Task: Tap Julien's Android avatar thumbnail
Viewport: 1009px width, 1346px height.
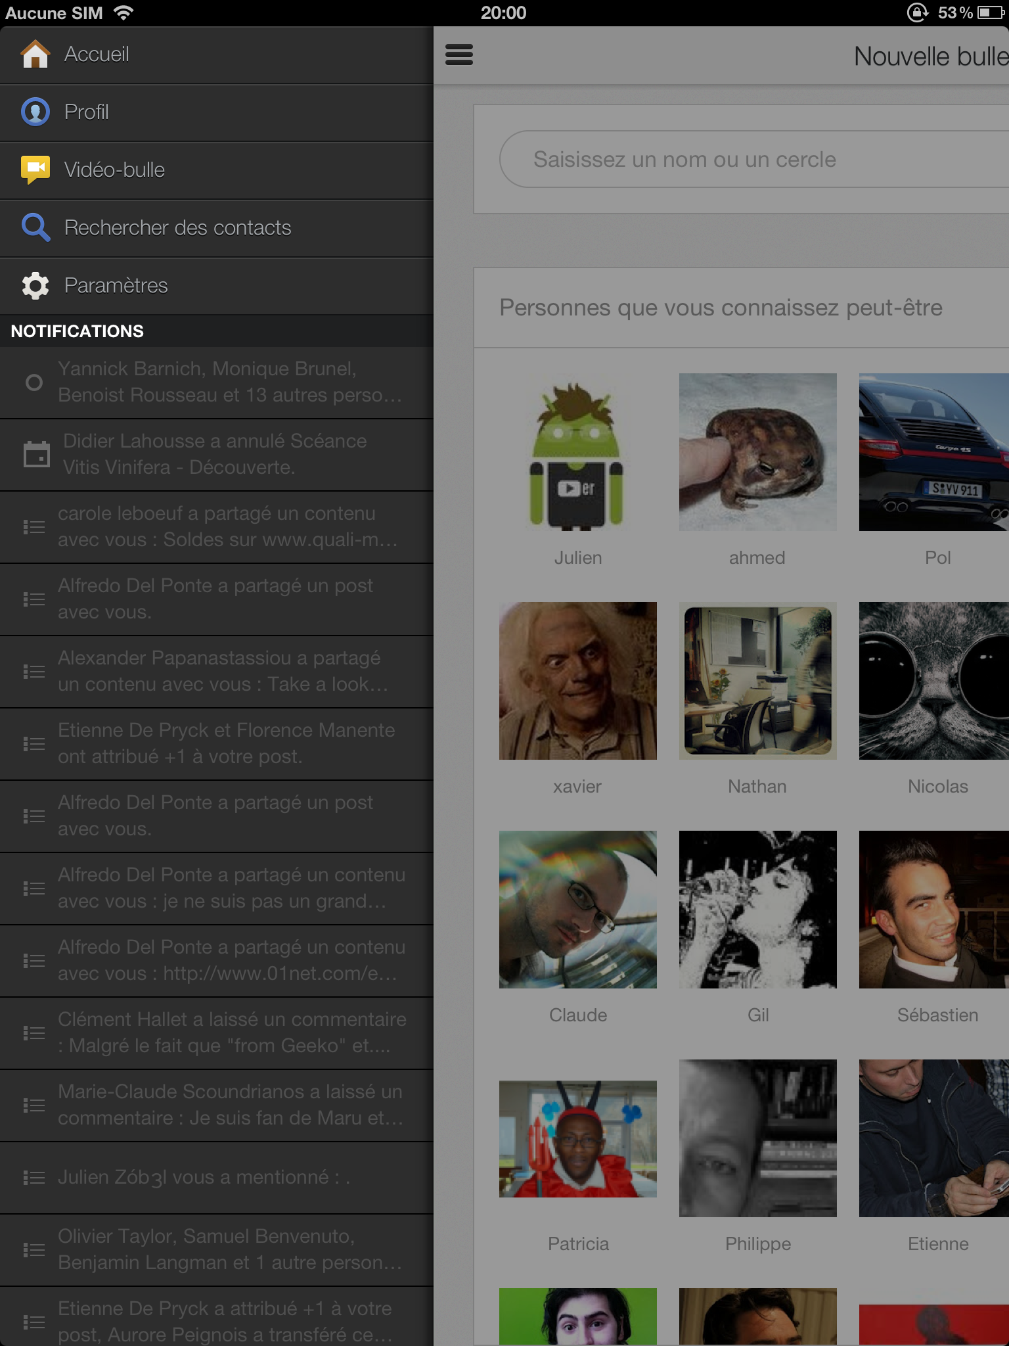Action: click(x=578, y=452)
